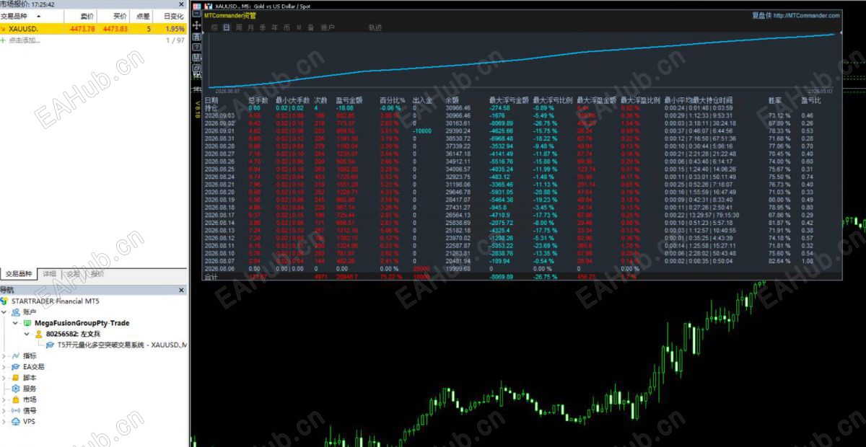The height and width of the screenshot is (447, 866).
Task: Click the move-arrows icon on chart panel
Action: point(197,25)
